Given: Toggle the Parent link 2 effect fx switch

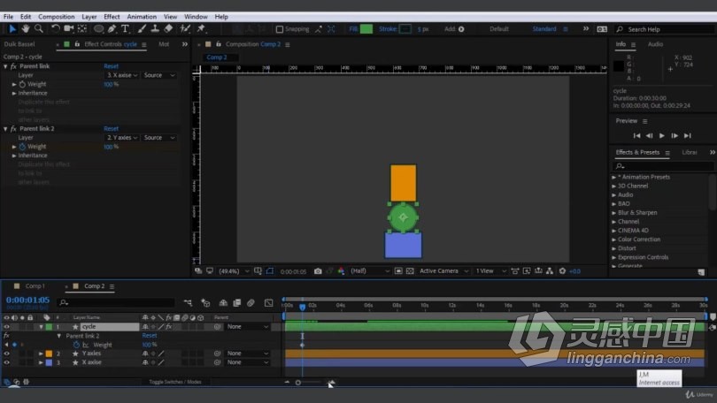Looking at the screenshot, I should pos(13,129).
